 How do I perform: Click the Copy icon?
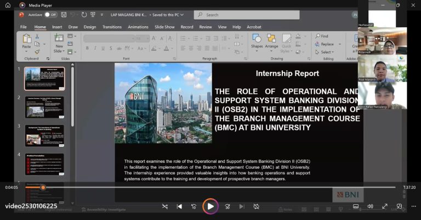tap(37, 44)
